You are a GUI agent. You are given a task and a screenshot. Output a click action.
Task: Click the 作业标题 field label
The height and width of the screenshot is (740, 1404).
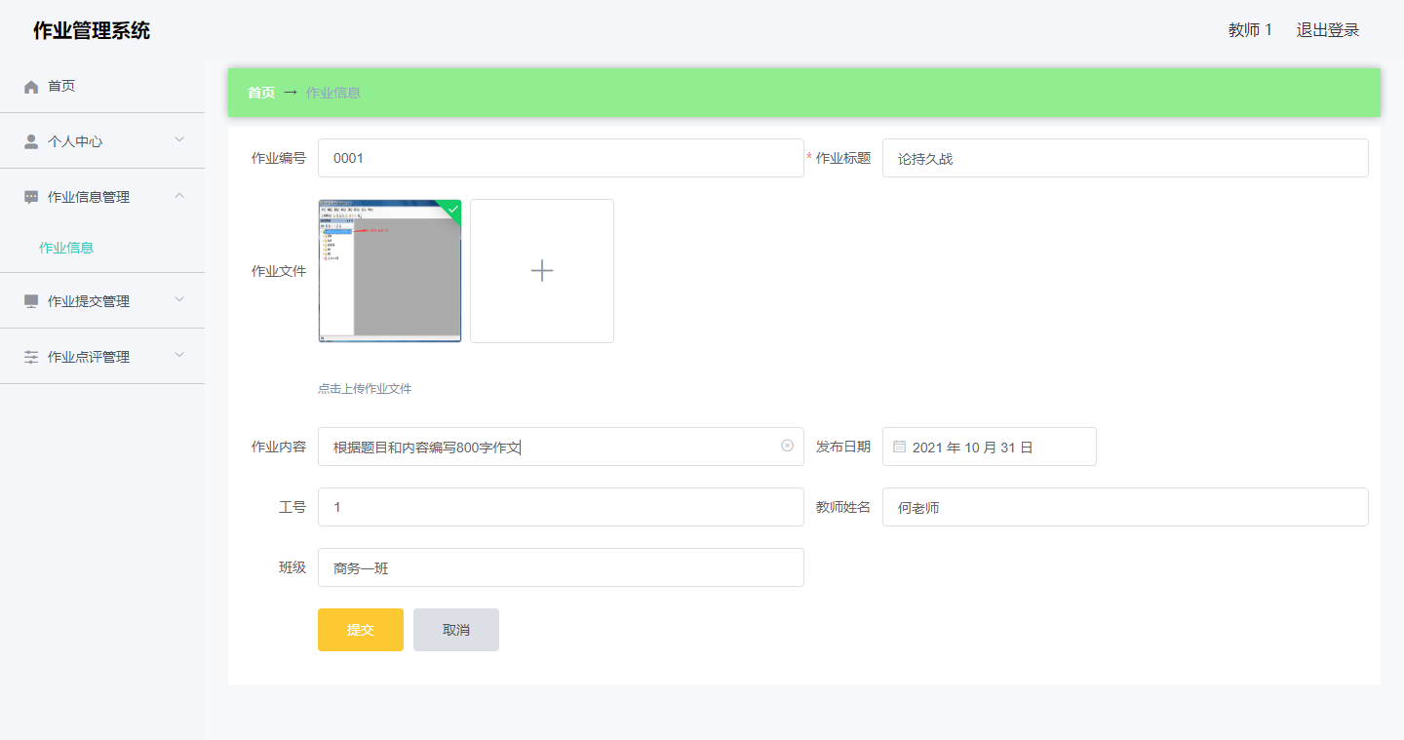843,158
